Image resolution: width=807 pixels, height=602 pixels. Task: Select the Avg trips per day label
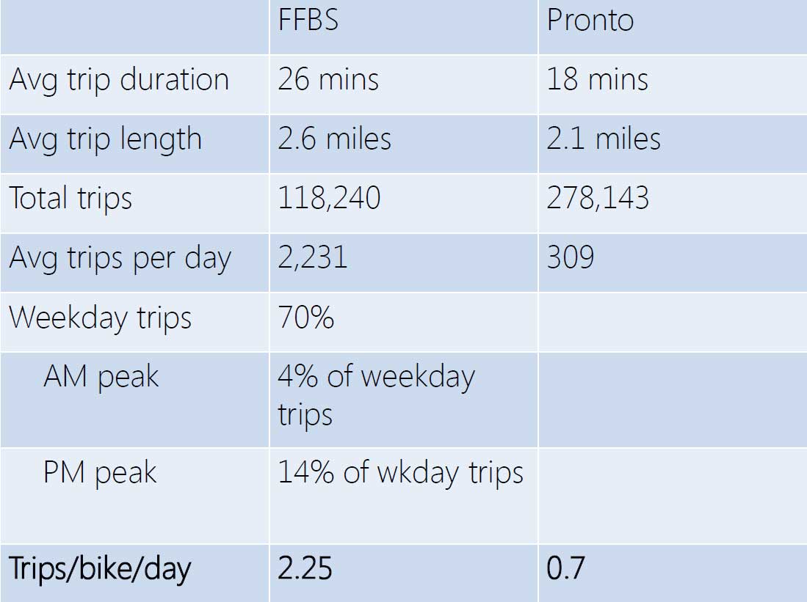pyautogui.click(x=120, y=259)
